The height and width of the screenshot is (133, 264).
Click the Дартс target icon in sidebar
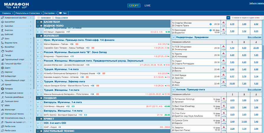tap(2, 68)
